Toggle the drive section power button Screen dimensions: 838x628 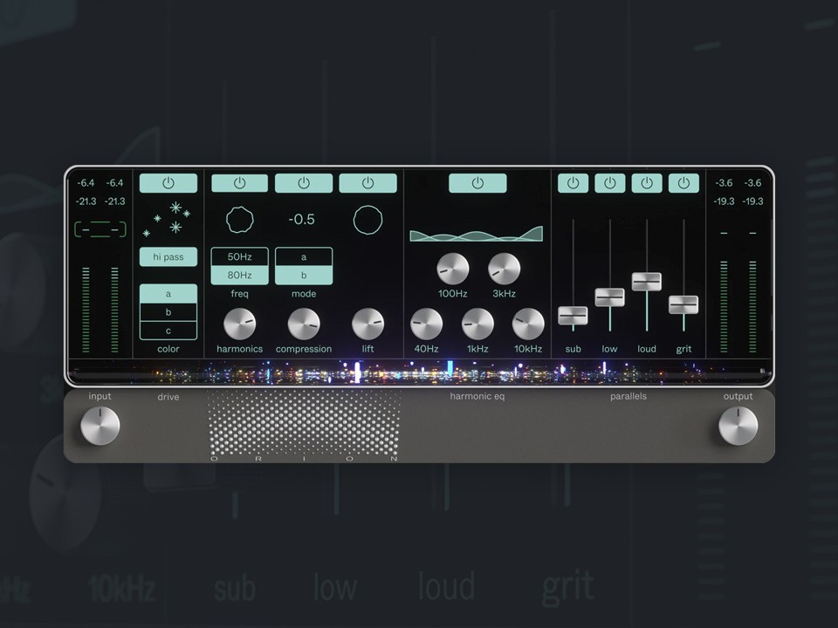(x=168, y=183)
